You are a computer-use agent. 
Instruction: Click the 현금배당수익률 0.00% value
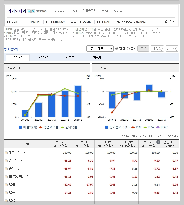(x=141, y=22)
